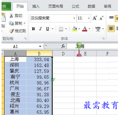Select the cell containing 肇庆
This screenshot has width=121, height=115.
click(15, 71)
